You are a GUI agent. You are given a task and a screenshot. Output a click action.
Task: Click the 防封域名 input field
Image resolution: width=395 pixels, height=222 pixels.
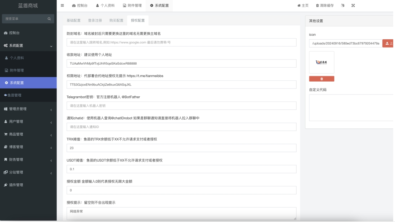[181, 42]
